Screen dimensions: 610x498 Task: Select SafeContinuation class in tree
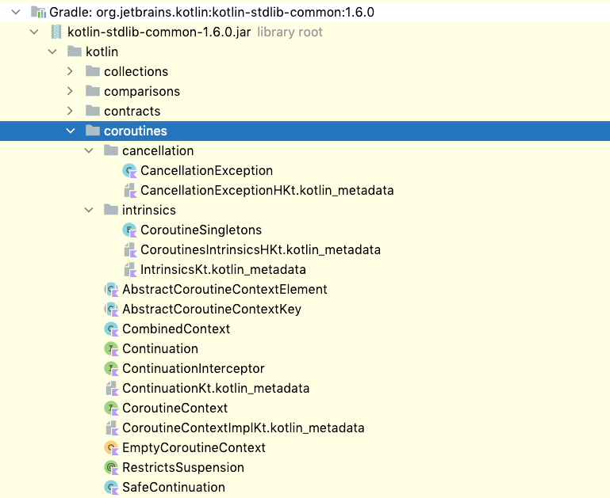(x=173, y=488)
